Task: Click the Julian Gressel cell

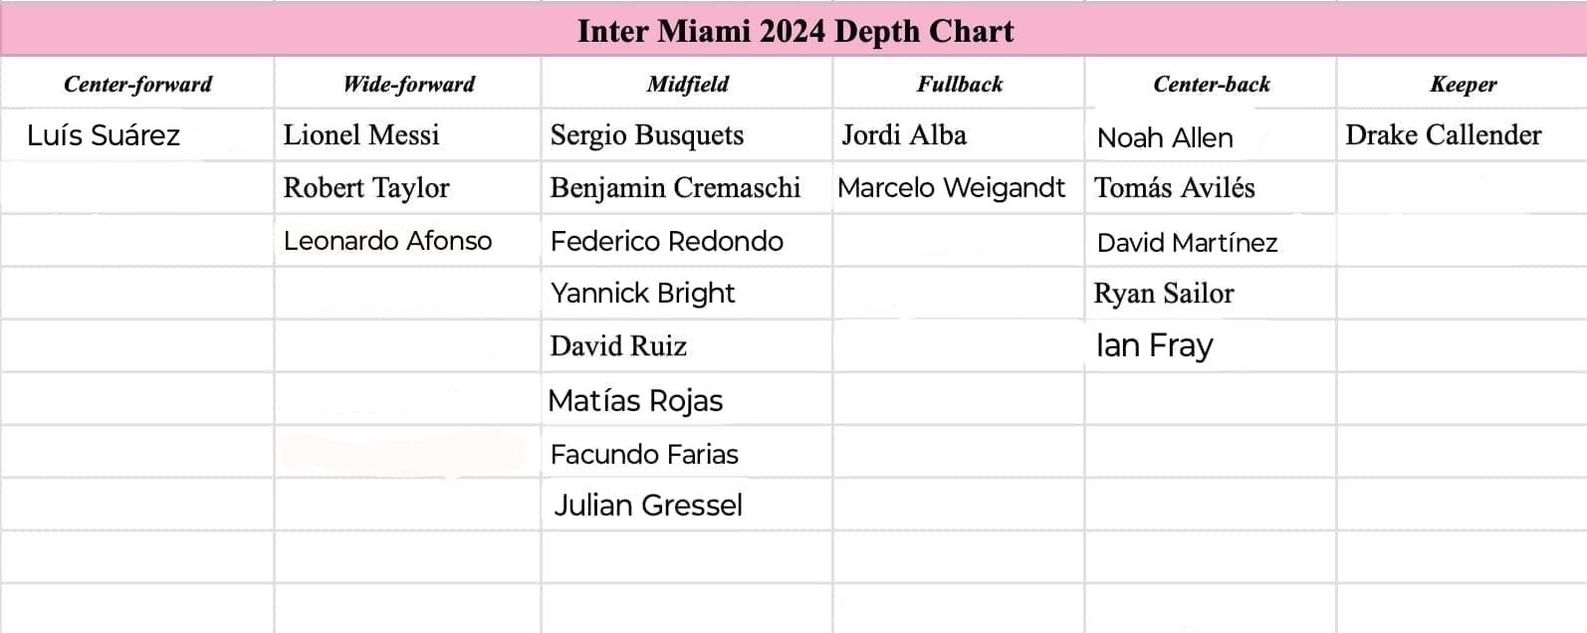Action: 687,505
